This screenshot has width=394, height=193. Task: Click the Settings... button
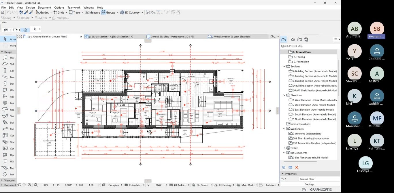pyautogui.click(x=310, y=184)
